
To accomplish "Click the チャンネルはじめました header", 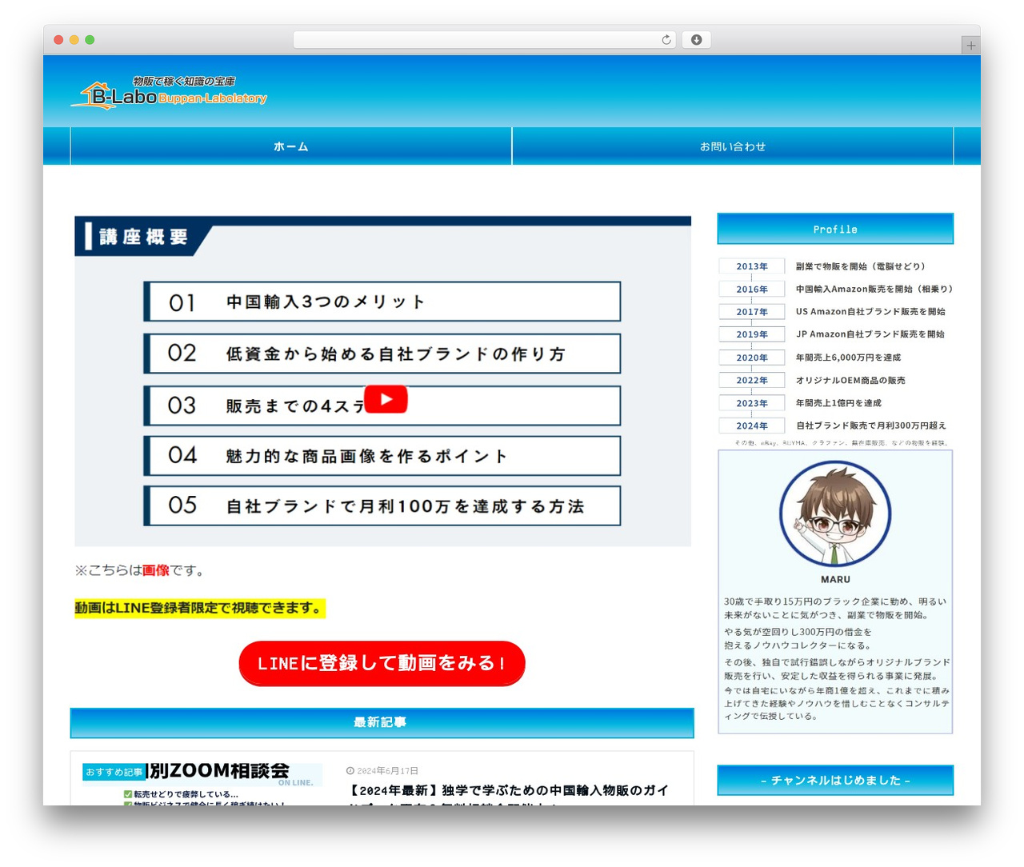I will (835, 780).
